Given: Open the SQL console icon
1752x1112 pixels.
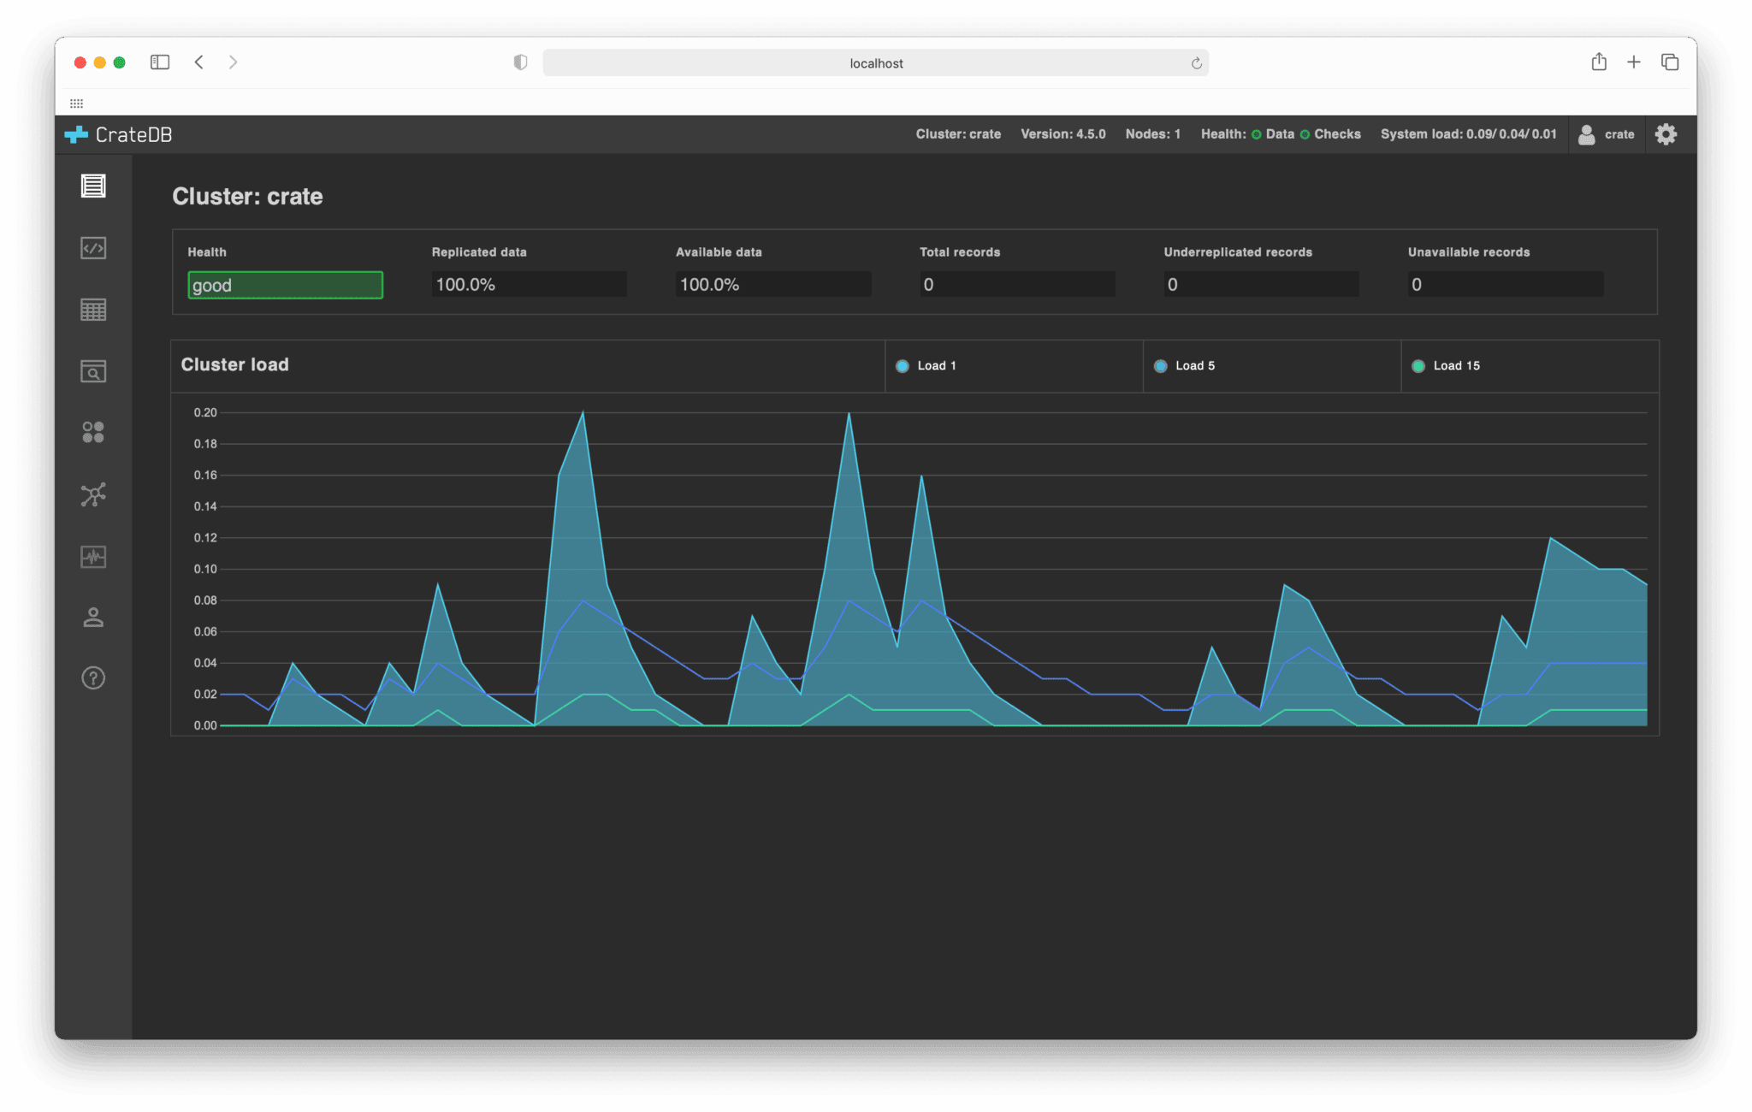Looking at the screenshot, I should point(93,248).
